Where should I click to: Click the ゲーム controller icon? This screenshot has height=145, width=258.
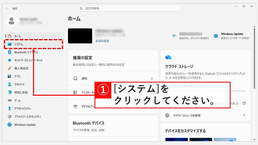10,100
